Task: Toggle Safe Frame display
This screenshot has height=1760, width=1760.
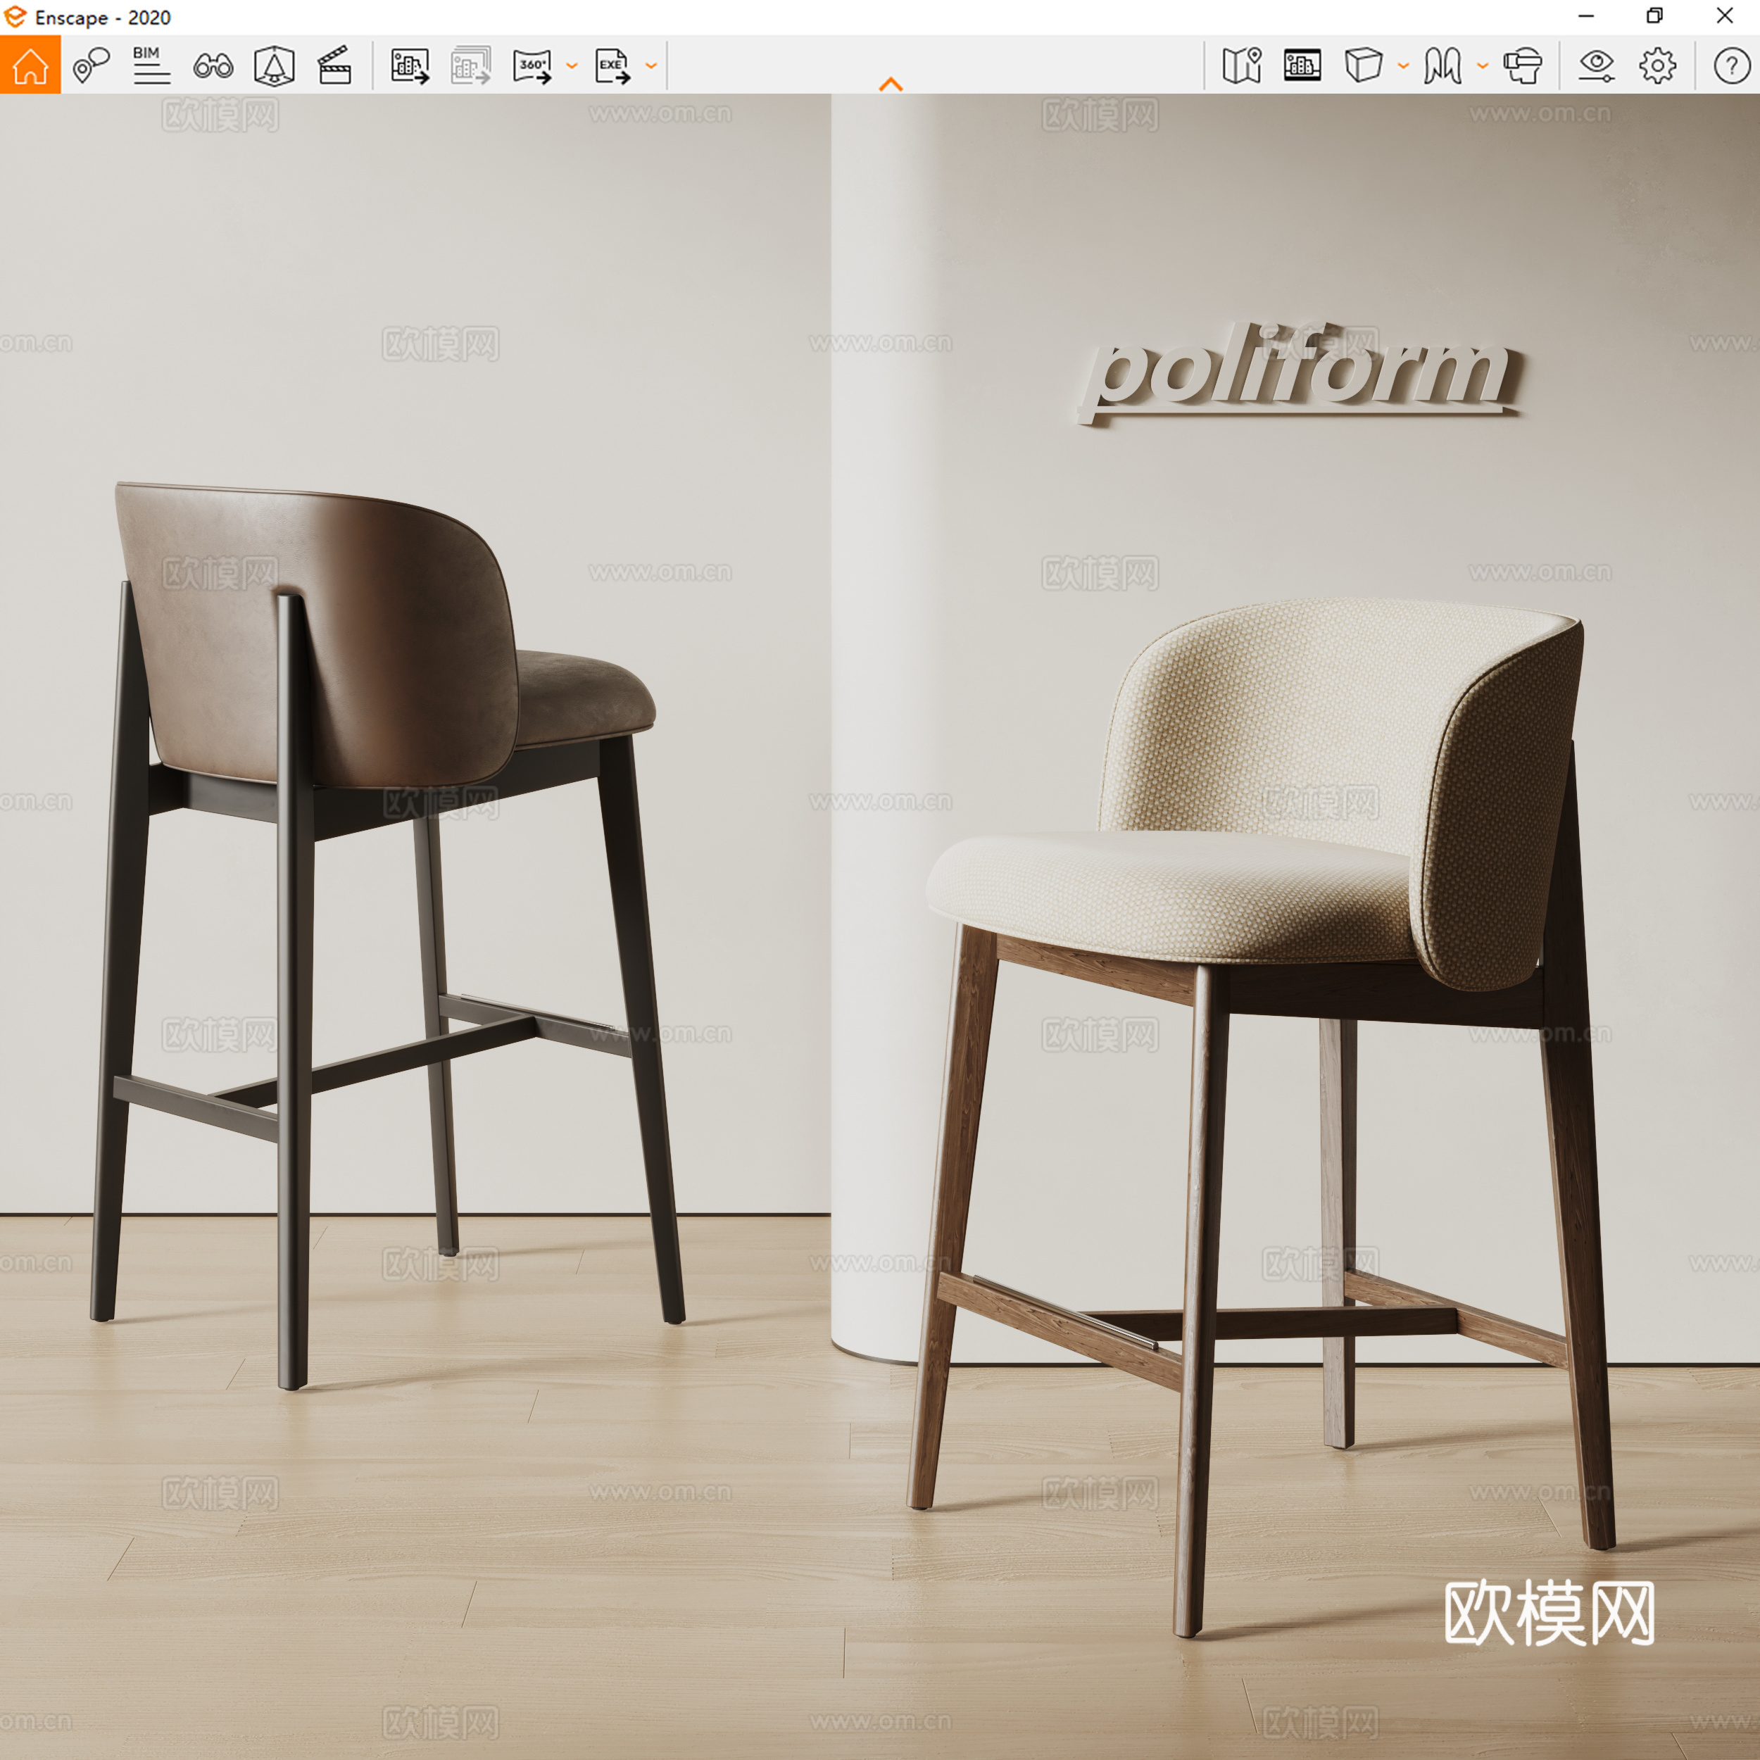Action: [x=1302, y=65]
